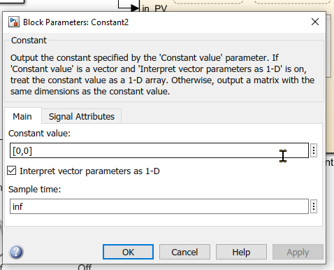334x270 pixels.
Task: Close the Block Parameters dialog
Action: point(315,22)
